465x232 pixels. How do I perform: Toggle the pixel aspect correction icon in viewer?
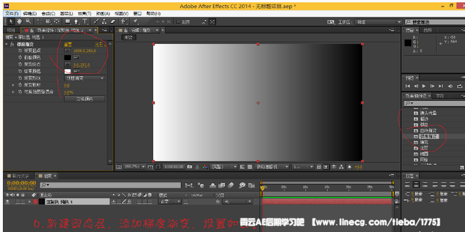[x=319, y=167]
